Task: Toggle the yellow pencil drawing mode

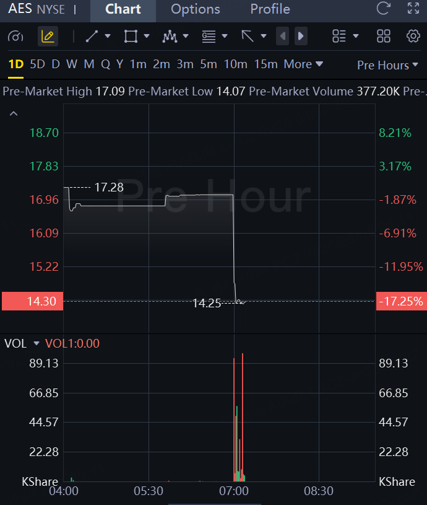Action: [x=48, y=36]
